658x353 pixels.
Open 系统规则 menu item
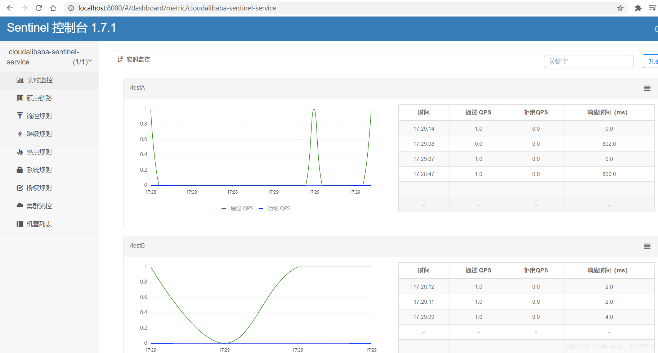tap(49, 170)
